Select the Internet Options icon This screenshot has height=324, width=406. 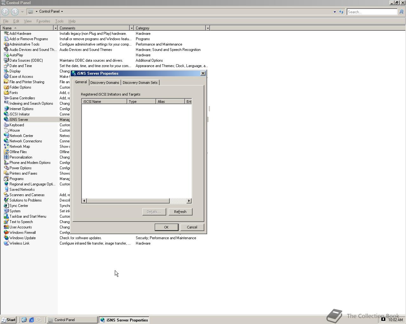6,109
